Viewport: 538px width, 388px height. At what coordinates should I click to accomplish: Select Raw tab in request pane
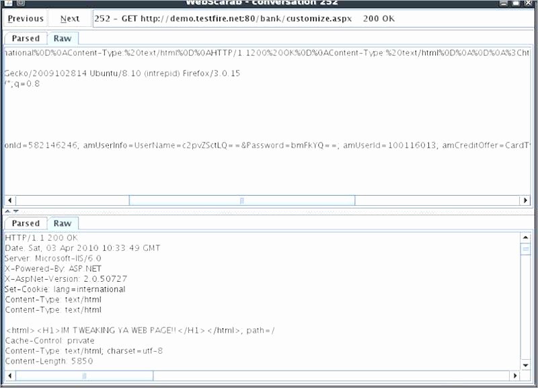click(x=63, y=39)
